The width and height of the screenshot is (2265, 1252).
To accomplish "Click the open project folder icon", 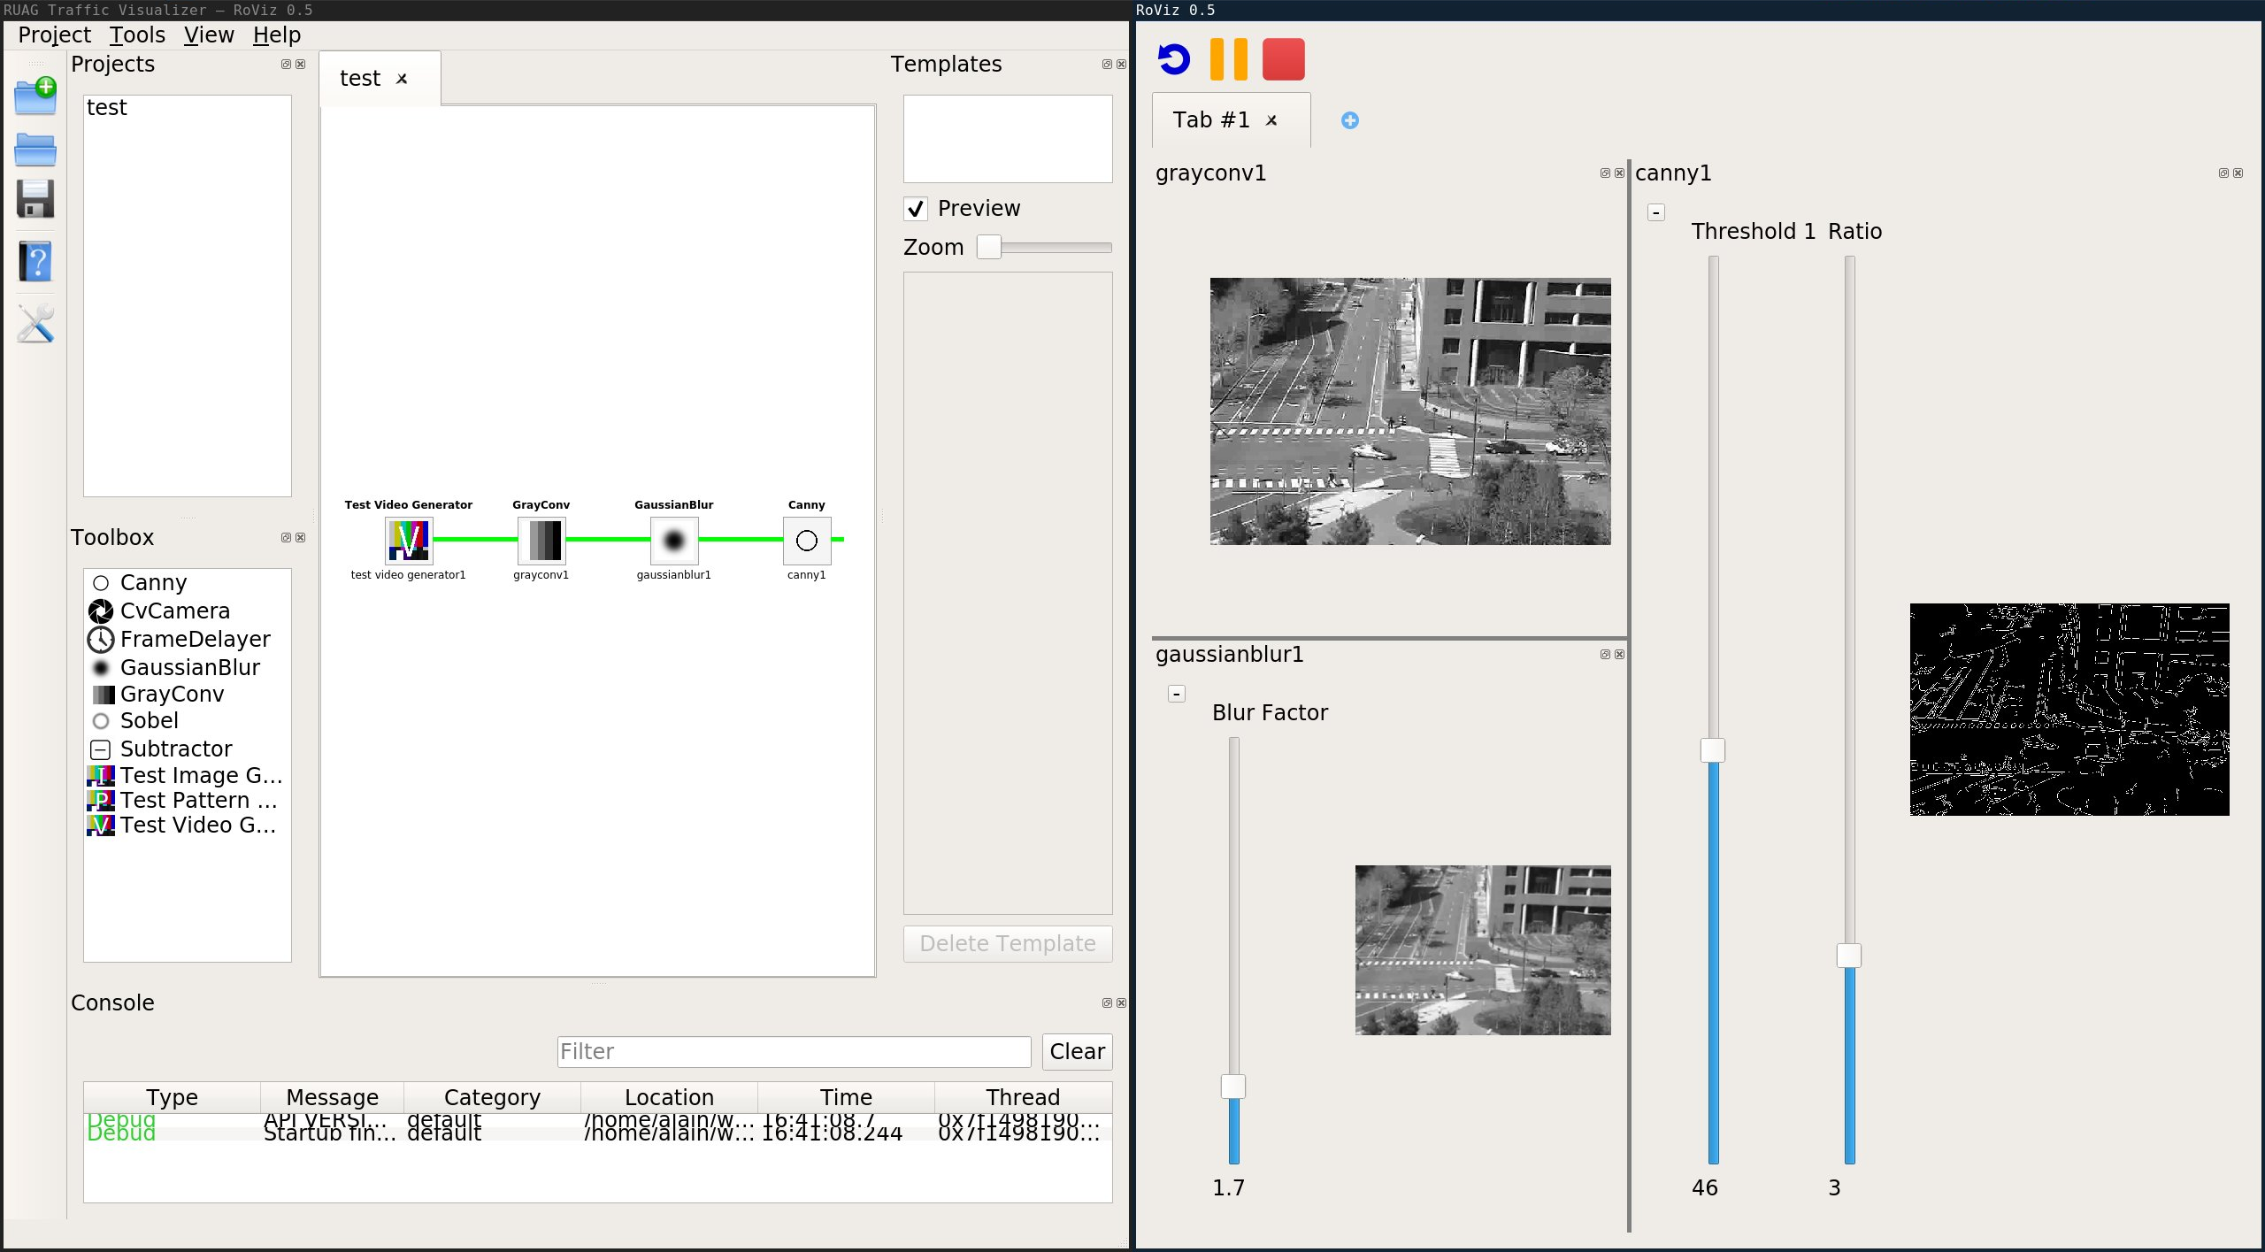I will coord(35,150).
